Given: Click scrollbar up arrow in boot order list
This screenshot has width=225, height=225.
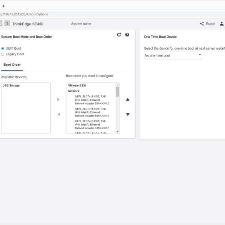Looking at the screenshot, I should pyautogui.click(x=117, y=85).
